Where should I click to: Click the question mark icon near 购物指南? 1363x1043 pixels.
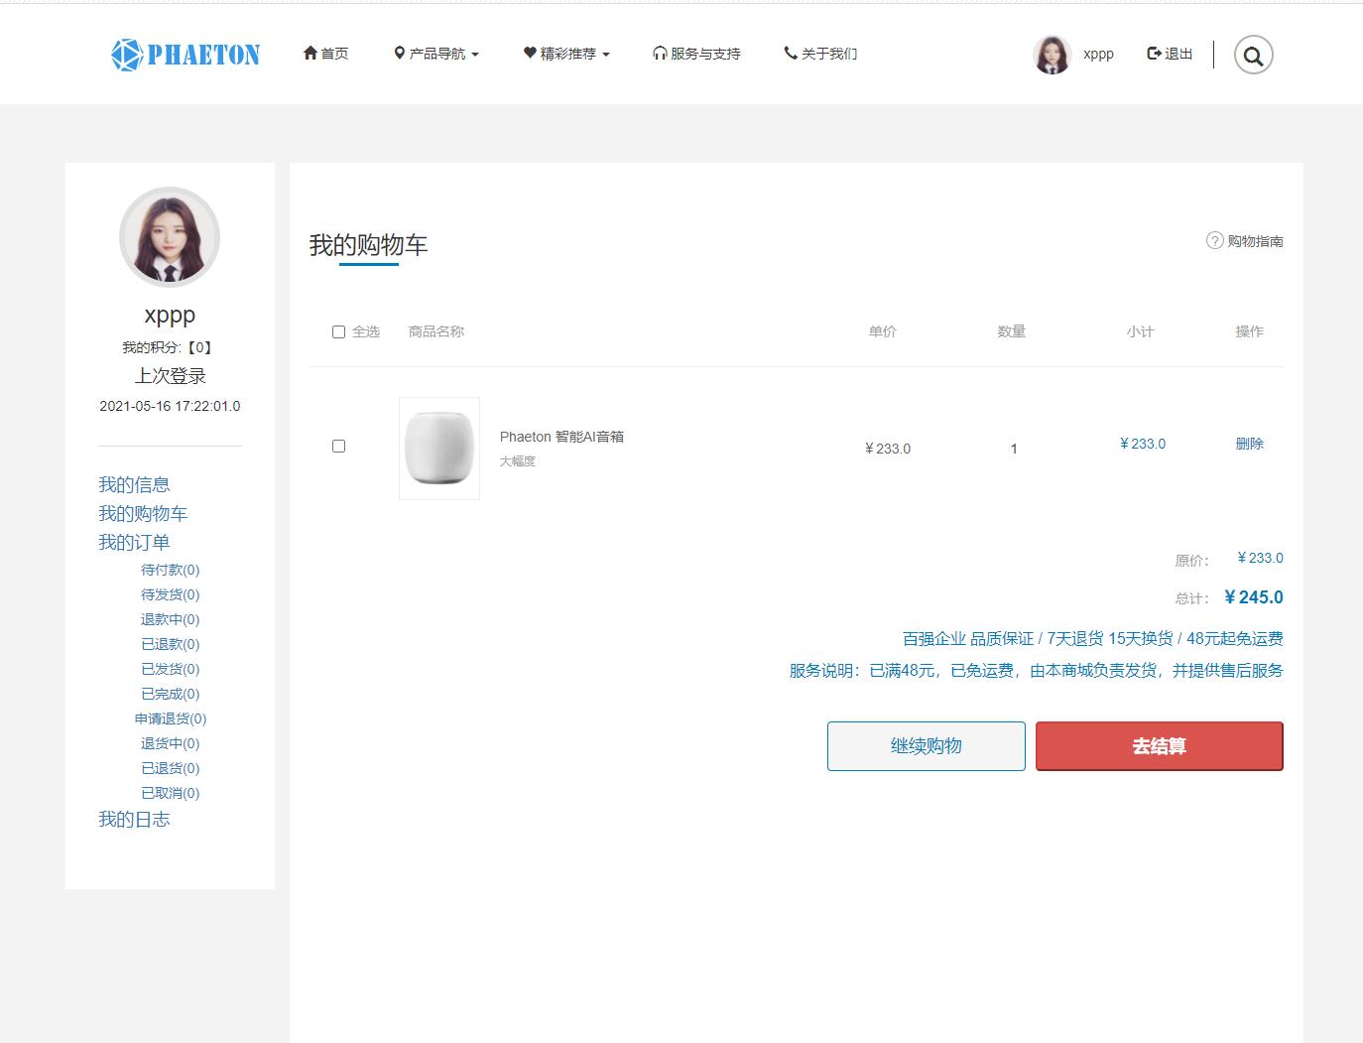tap(1213, 240)
